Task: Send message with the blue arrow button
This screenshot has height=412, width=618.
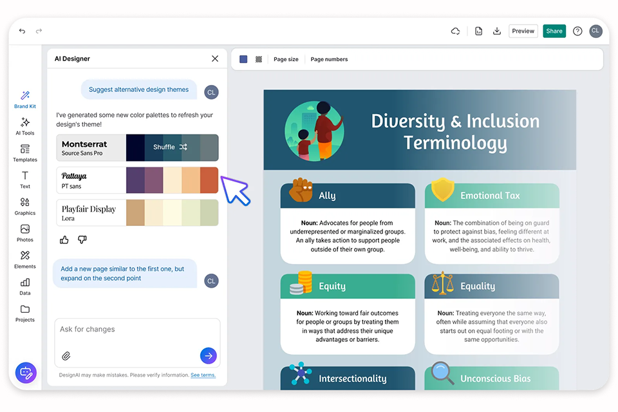Action: tap(209, 355)
